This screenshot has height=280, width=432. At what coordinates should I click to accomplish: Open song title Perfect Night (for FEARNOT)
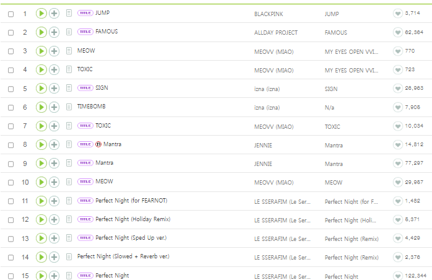[131, 201]
